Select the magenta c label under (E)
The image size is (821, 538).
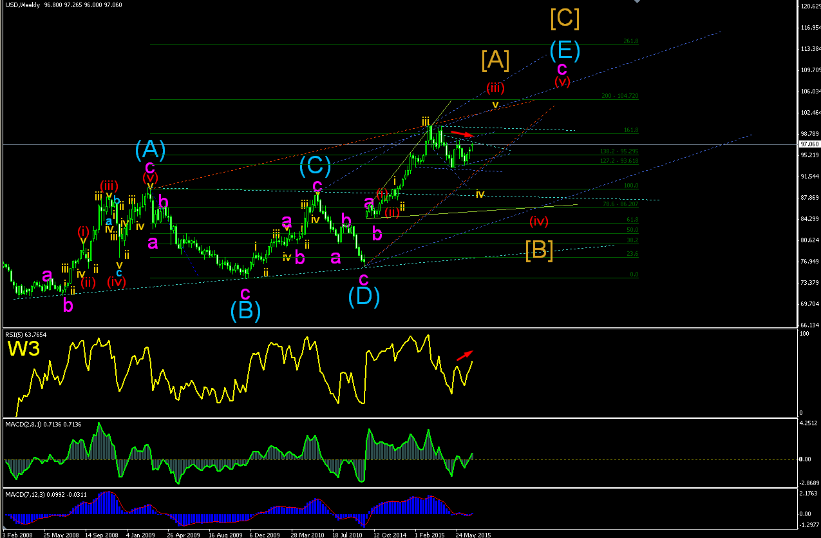(x=561, y=68)
